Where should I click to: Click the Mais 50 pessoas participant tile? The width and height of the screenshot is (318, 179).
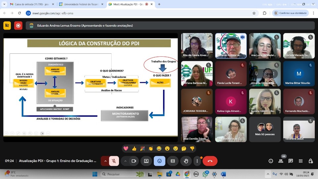[x=265, y=129]
